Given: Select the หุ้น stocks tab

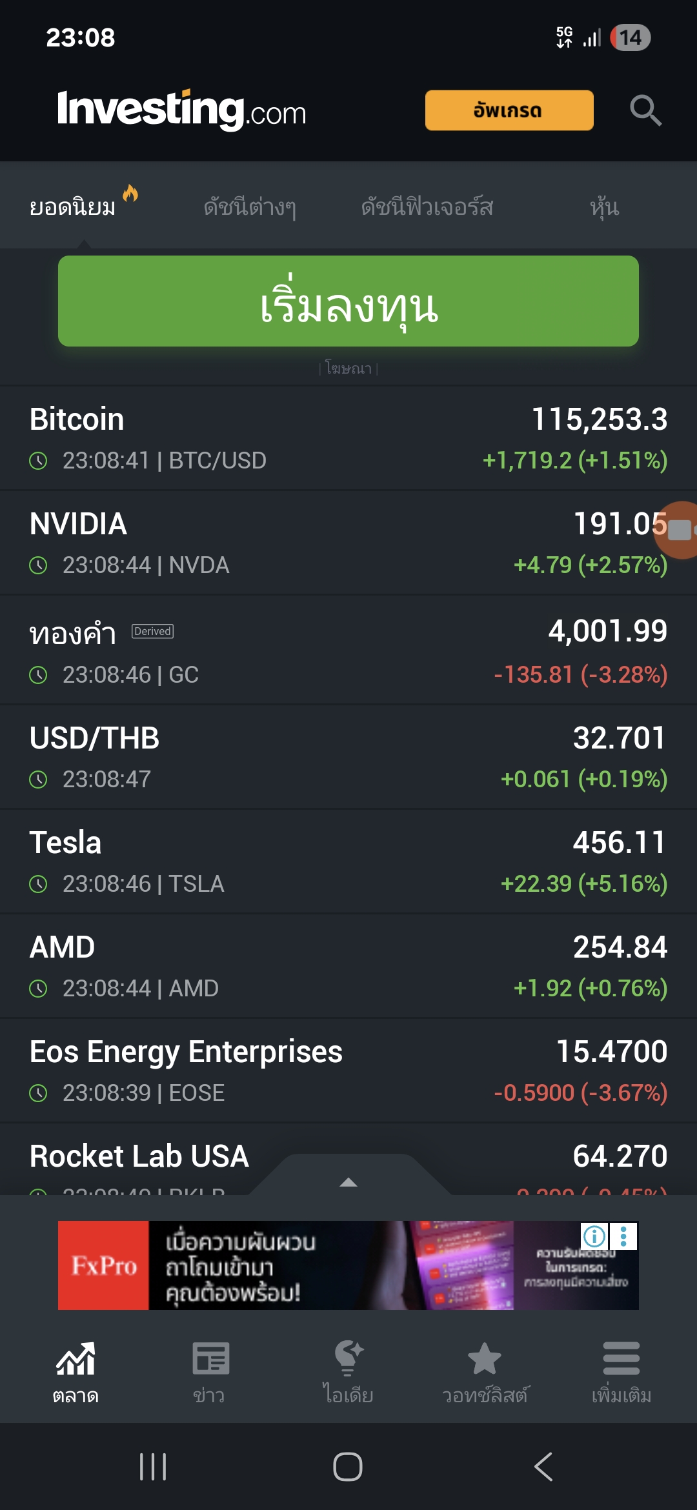Looking at the screenshot, I should pyautogui.click(x=604, y=207).
